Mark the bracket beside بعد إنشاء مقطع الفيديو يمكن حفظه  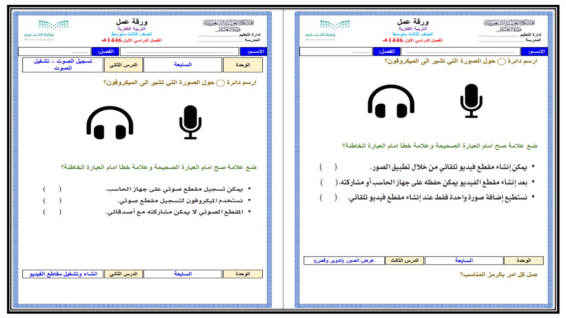329,182
